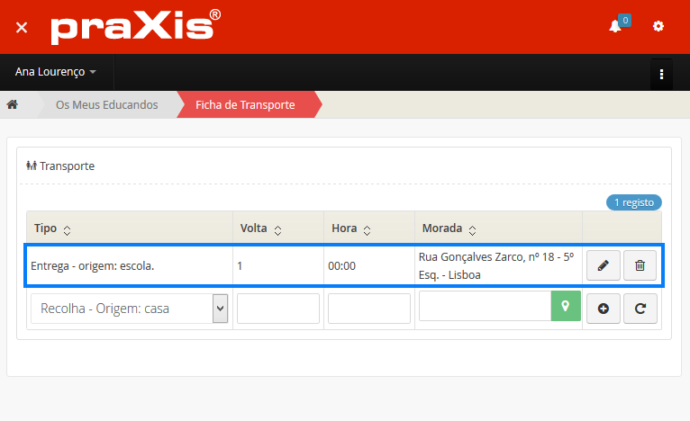Expand the Ana Lourenço user dropdown
690x421 pixels.
point(56,72)
